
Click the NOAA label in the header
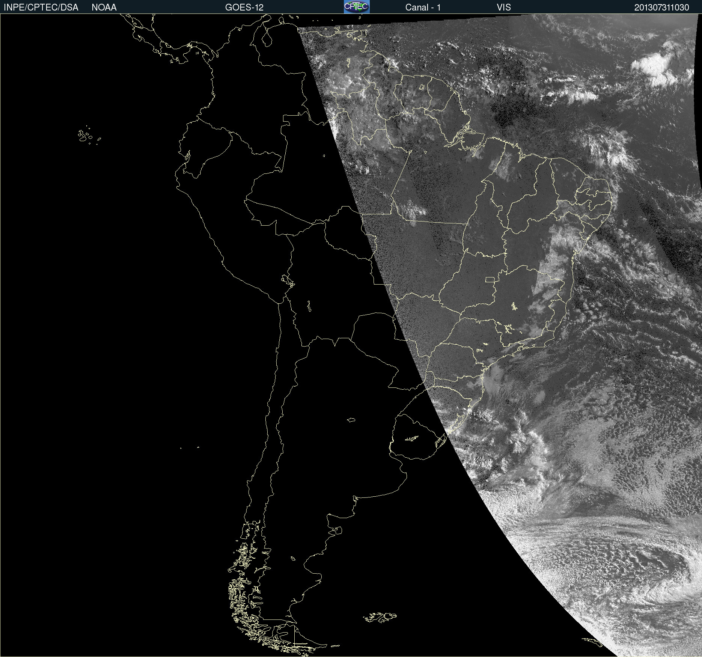tap(104, 8)
